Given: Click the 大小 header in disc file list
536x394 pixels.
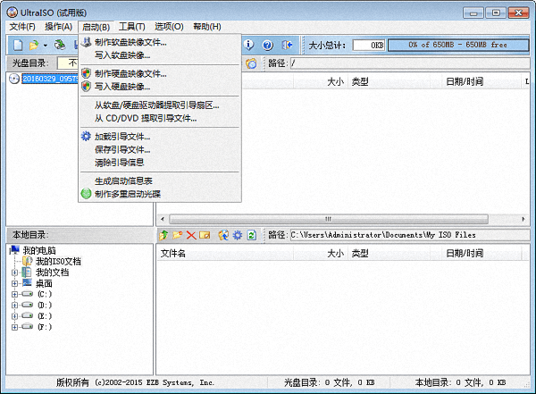Looking at the screenshot, I should [321, 81].
